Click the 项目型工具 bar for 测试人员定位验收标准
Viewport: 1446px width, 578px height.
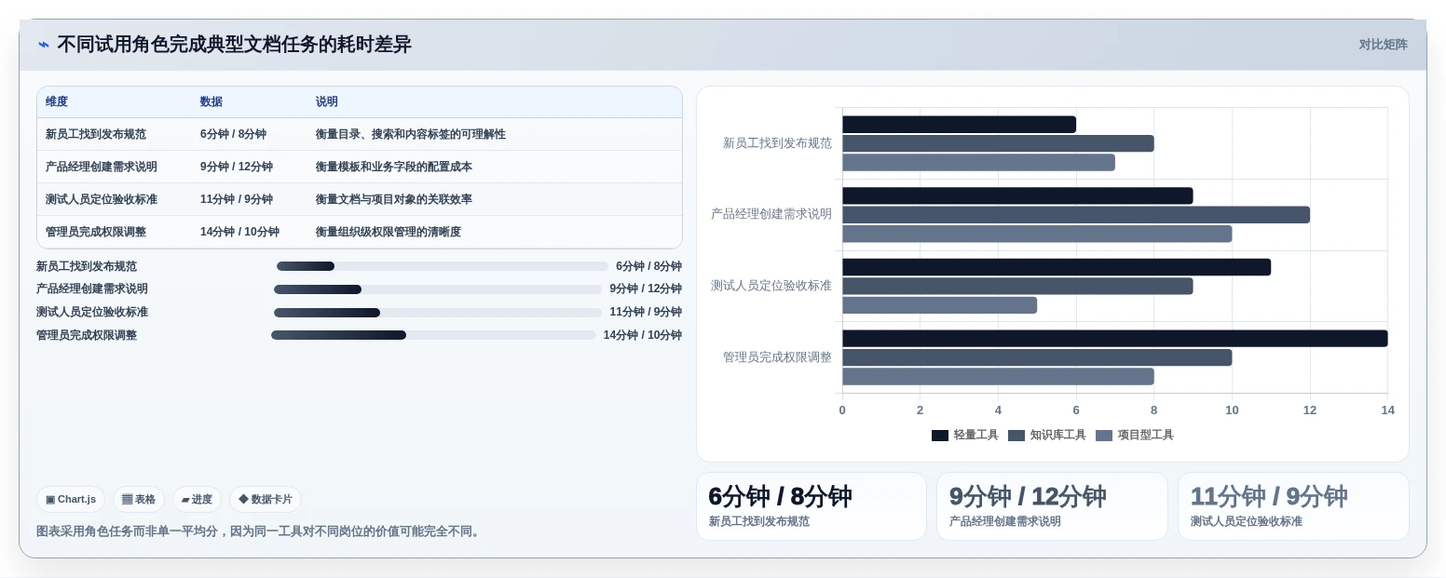pyautogui.click(x=939, y=305)
